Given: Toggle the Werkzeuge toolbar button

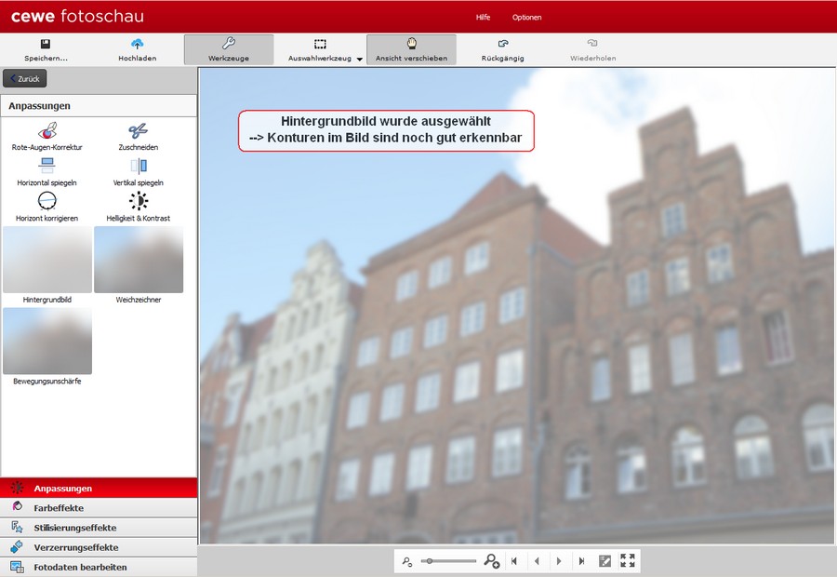Looking at the screenshot, I should (x=229, y=49).
